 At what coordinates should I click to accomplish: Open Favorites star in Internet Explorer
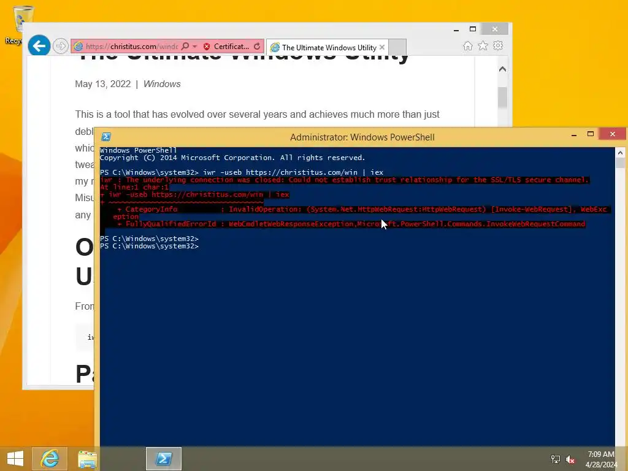point(483,45)
